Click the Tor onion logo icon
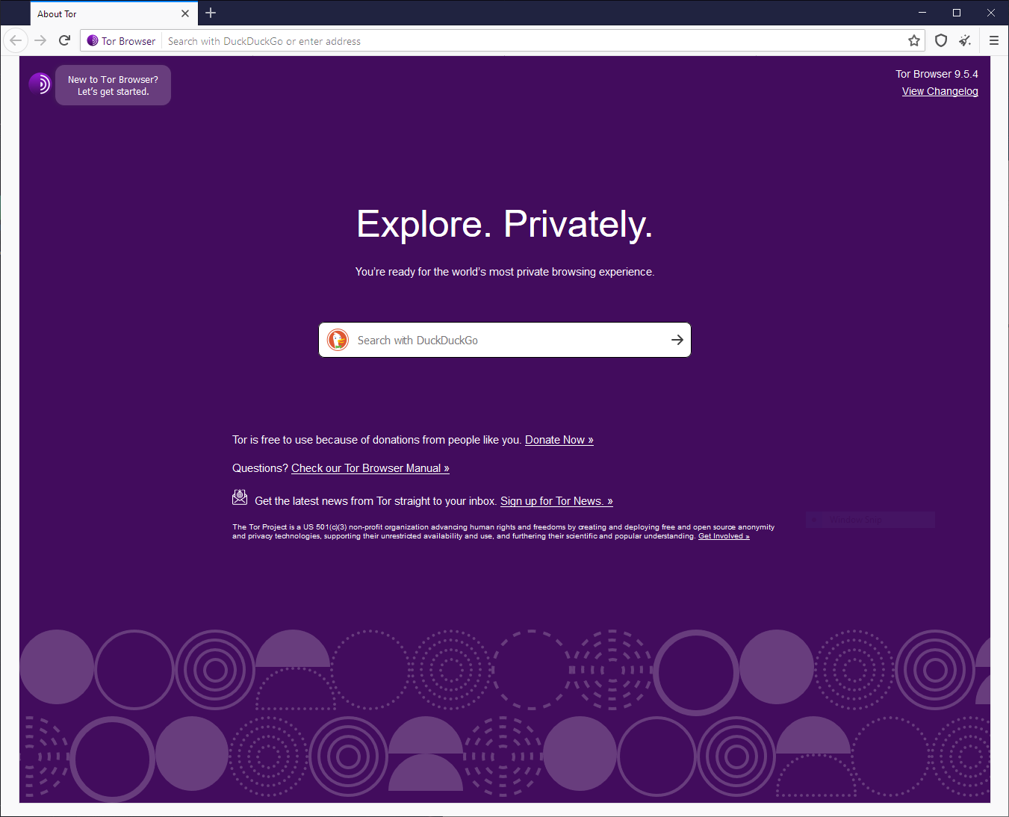The width and height of the screenshot is (1009, 817). pyautogui.click(x=40, y=84)
